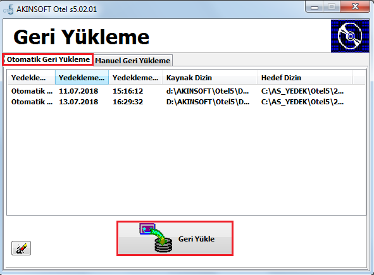Viewport: 374px width, 275px height.
Task: Switch to Manuel Geri Yükleme tab
Action: point(133,61)
